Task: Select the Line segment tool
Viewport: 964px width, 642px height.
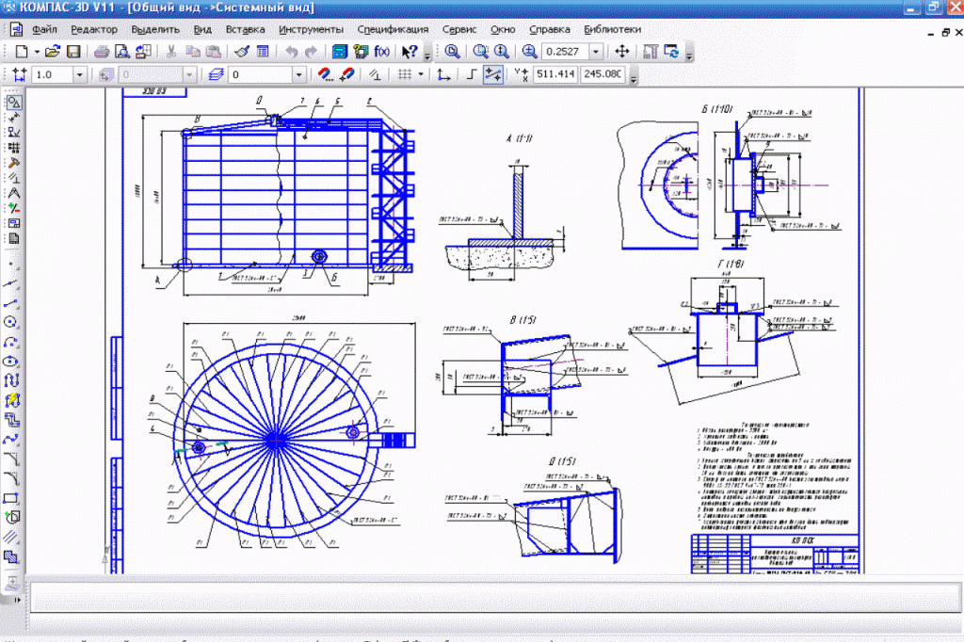Action: [x=11, y=302]
